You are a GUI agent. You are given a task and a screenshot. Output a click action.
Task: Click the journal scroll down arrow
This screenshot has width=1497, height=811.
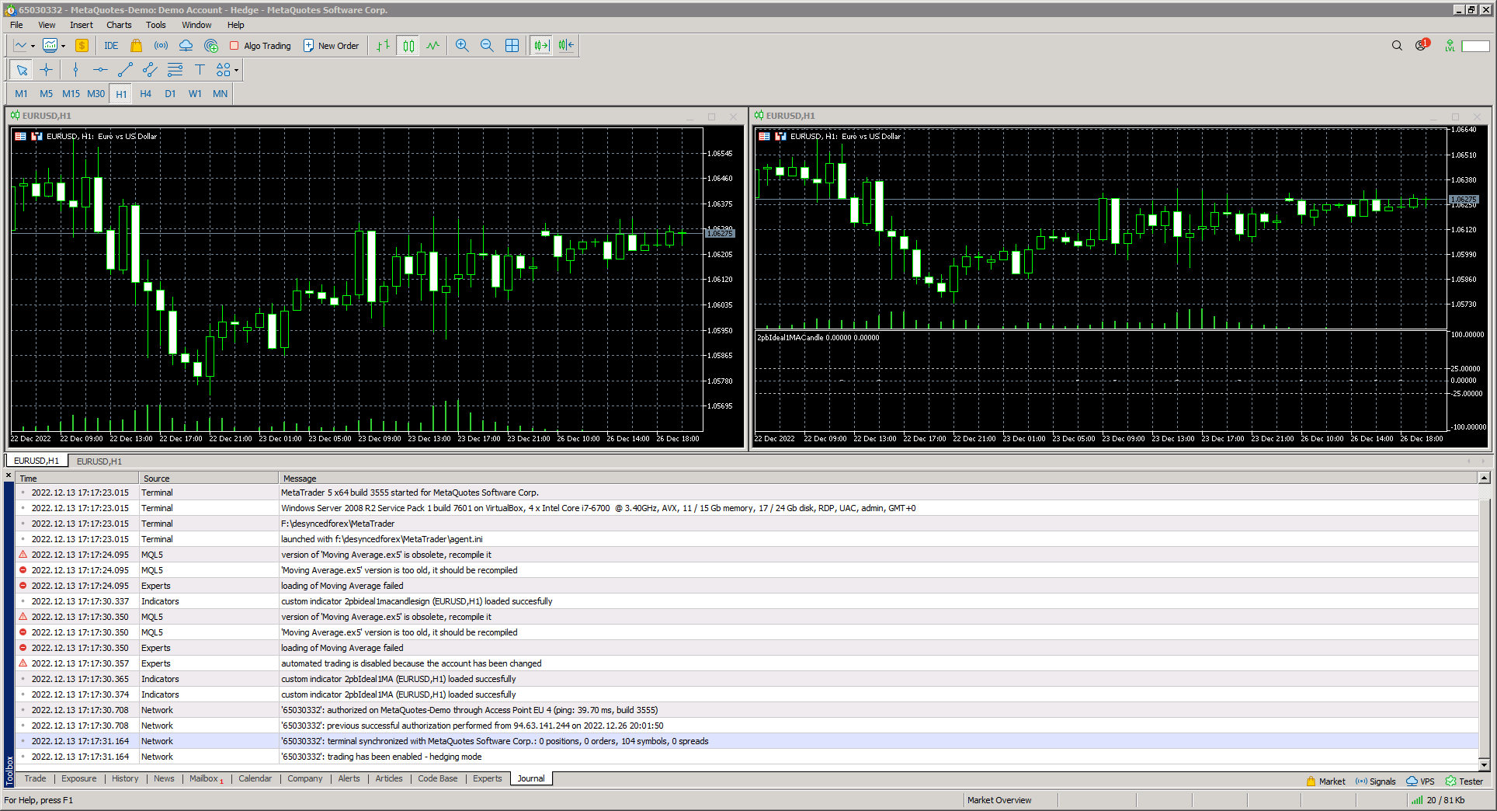tap(1484, 764)
